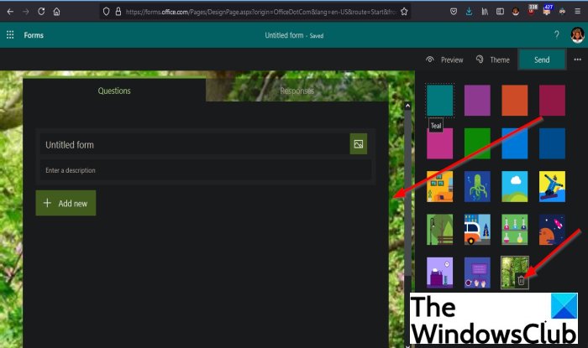The height and width of the screenshot is (348, 588).
Task: Go back in browser history
Action: (10, 12)
